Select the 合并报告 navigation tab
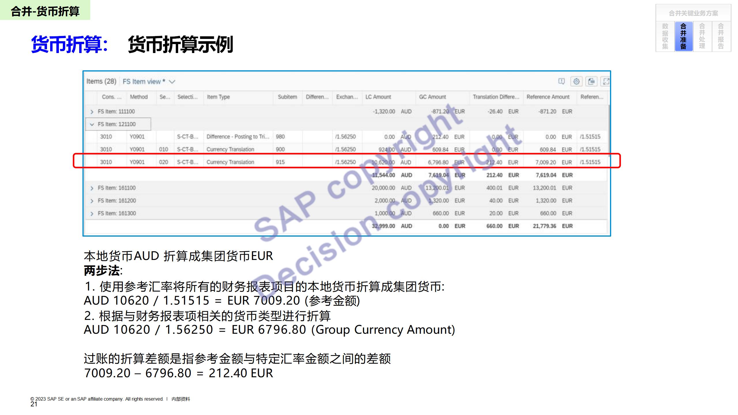738x415 pixels. click(x=721, y=36)
